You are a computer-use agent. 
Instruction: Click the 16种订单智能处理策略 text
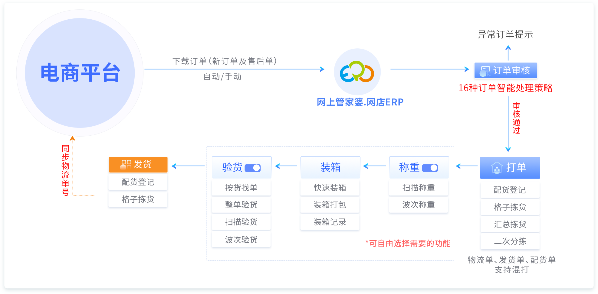click(x=505, y=88)
